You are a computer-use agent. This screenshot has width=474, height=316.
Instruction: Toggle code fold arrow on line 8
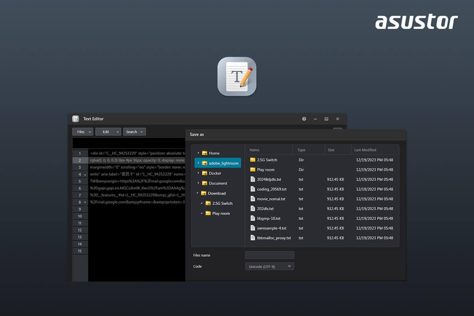[x=85, y=202]
